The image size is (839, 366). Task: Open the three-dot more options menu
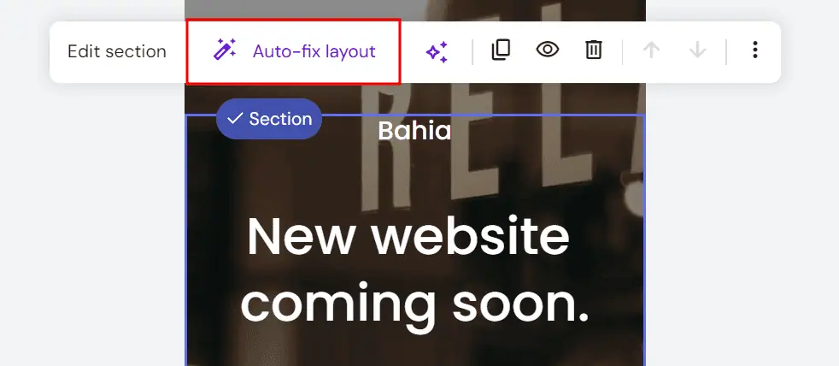(755, 50)
